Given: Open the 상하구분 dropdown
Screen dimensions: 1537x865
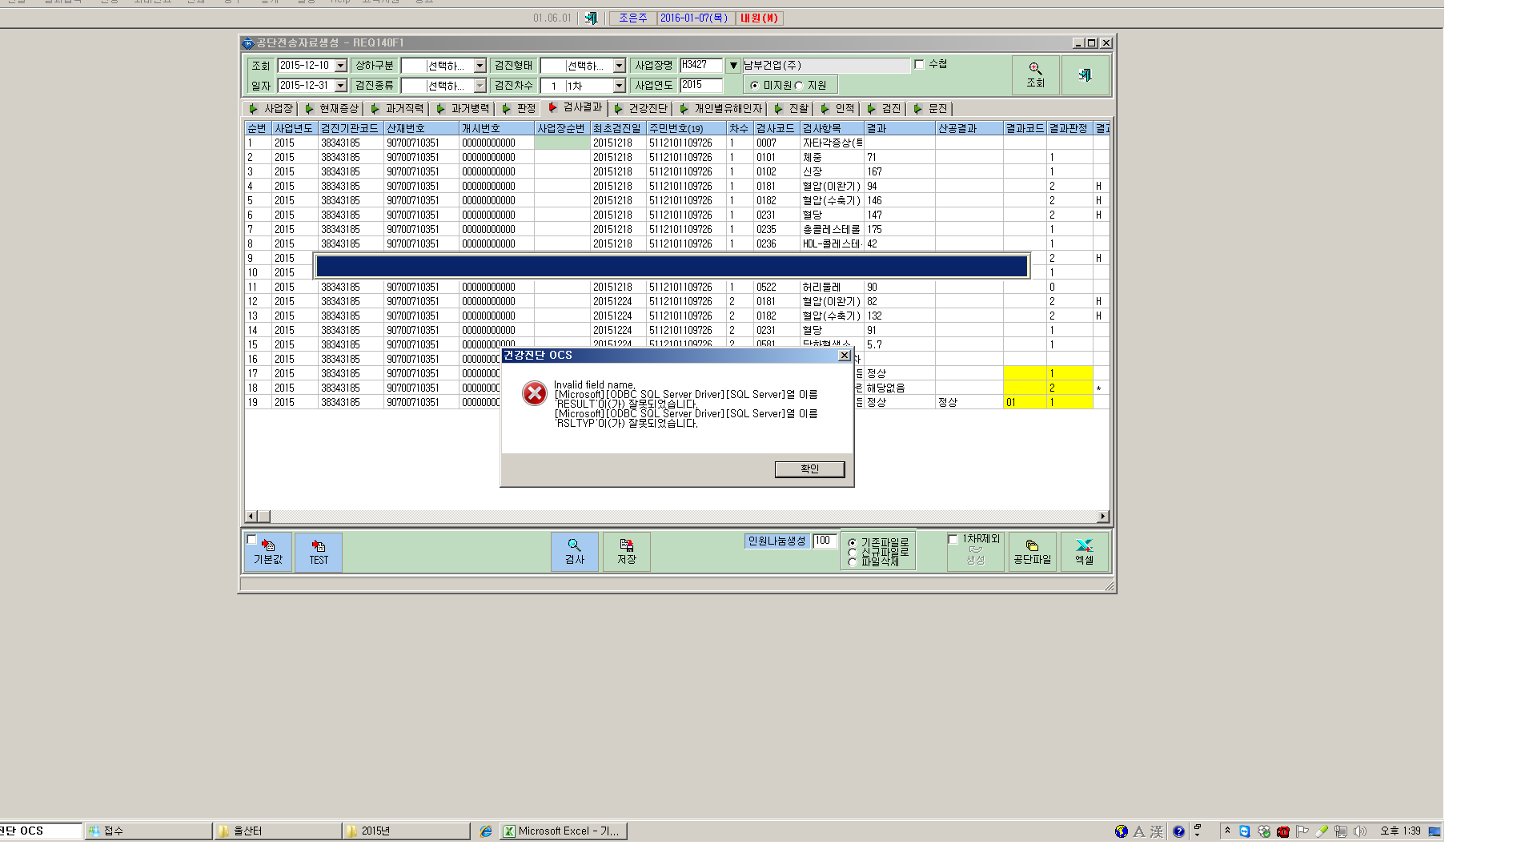Looking at the screenshot, I should (x=480, y=66).
